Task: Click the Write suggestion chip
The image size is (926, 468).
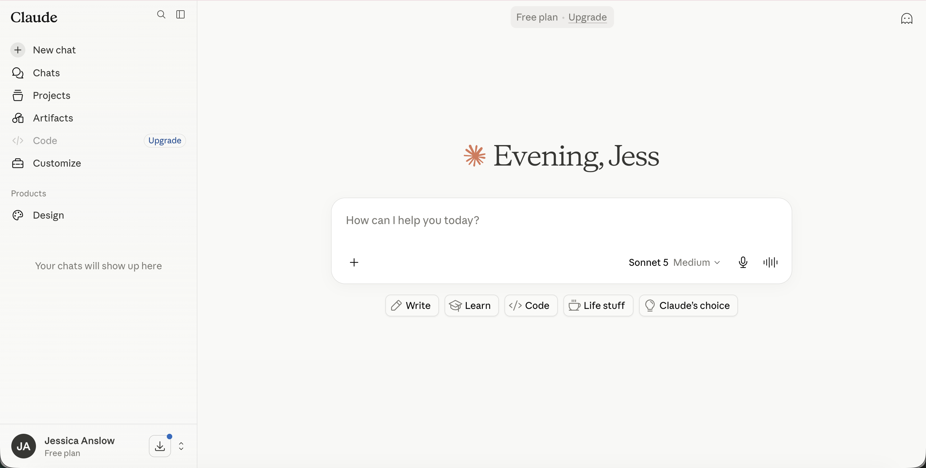Action: pos(412,305)
